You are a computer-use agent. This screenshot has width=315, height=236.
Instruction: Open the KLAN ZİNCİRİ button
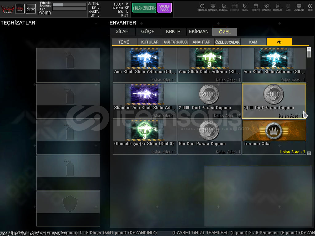click(x=144, y=8)
